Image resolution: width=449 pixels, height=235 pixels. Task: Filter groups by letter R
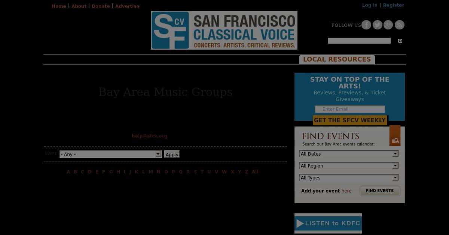pos(188,172)
